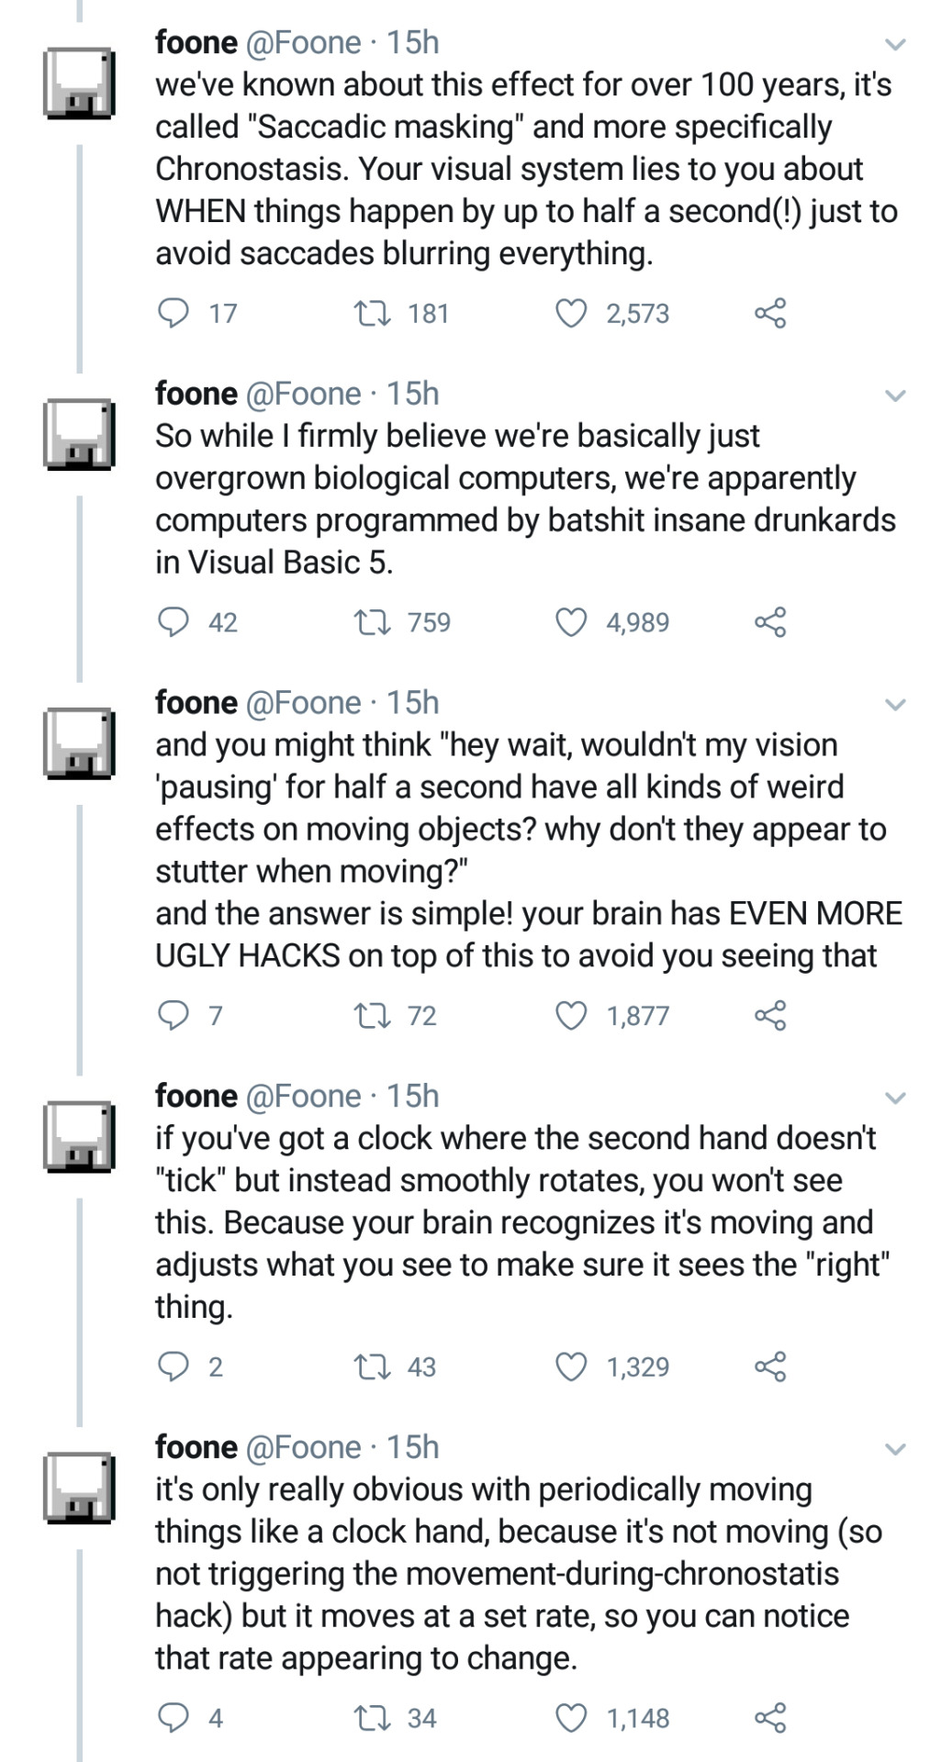Reply to the periodically moving things tweet
930x1762 pixels.
(x=174, y=1718)
